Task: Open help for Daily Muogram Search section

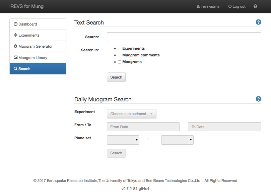Action: [x=258, y=99]
